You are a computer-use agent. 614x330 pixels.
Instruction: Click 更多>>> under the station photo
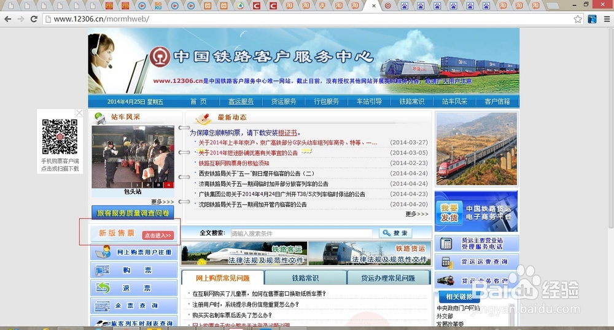(163, 202)
